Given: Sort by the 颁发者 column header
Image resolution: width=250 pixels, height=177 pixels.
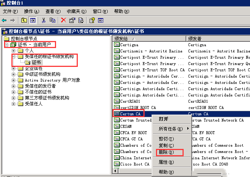Looking at the screenshot, I should tap(218, 39).
